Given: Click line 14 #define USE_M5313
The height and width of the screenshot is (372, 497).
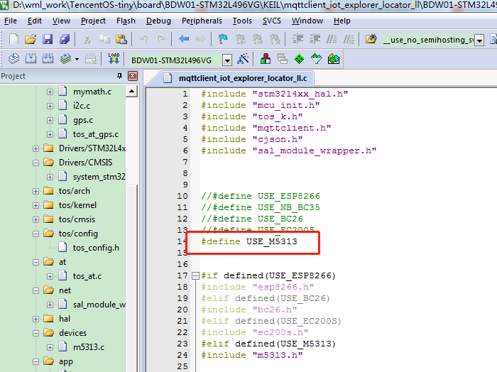Looking at the screenshot, I should coord(249,241).
